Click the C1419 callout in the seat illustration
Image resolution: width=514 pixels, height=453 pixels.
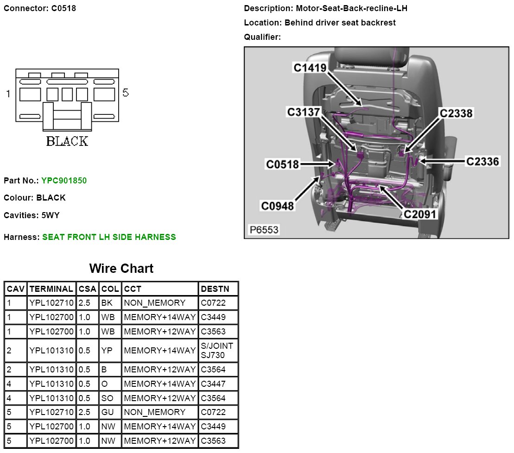click(x=311, y=68)
